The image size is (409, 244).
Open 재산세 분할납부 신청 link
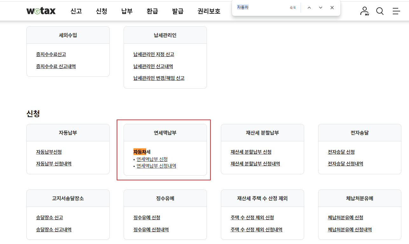click(251, 152)
